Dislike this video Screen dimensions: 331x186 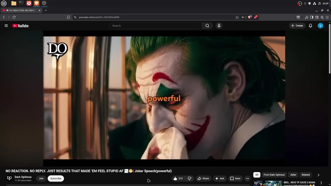(x=190, y=179)
